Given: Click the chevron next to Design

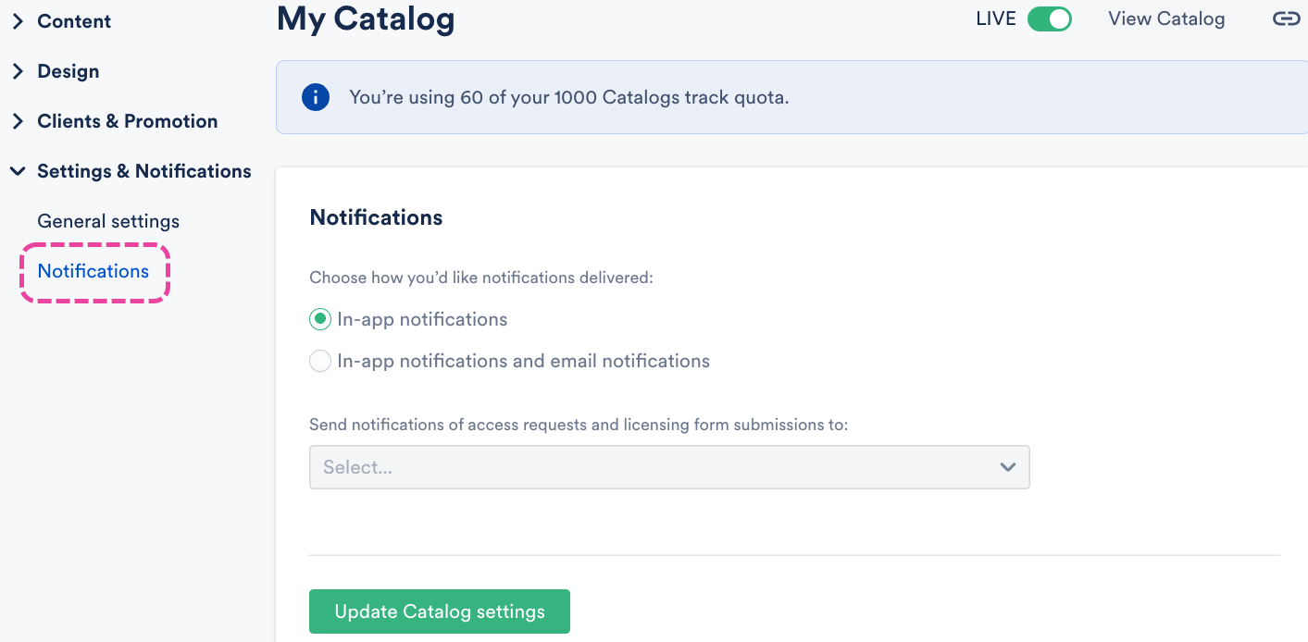Looking at the screenshot, I should [x=18, y=71].
